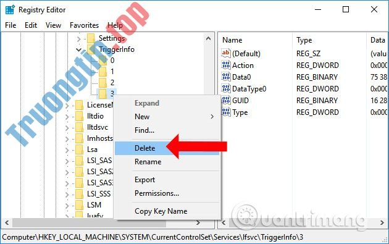Click the tree pane scroll left arrow

point(7,222)
